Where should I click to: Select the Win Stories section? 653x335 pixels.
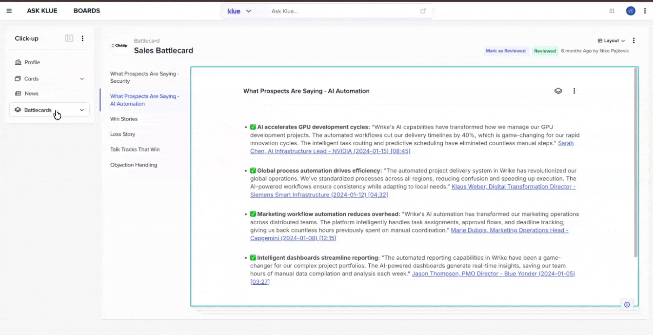(x=124, y=119)
